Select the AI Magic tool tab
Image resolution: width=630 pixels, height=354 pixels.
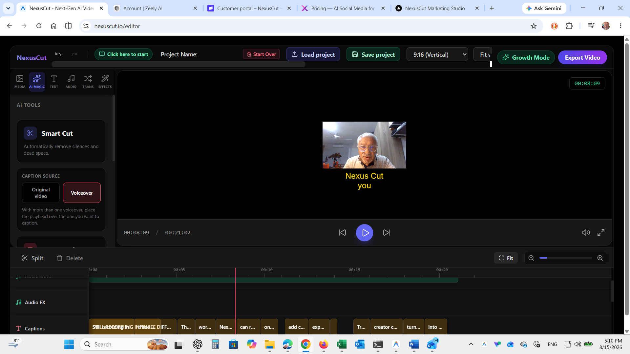(37, 81)
